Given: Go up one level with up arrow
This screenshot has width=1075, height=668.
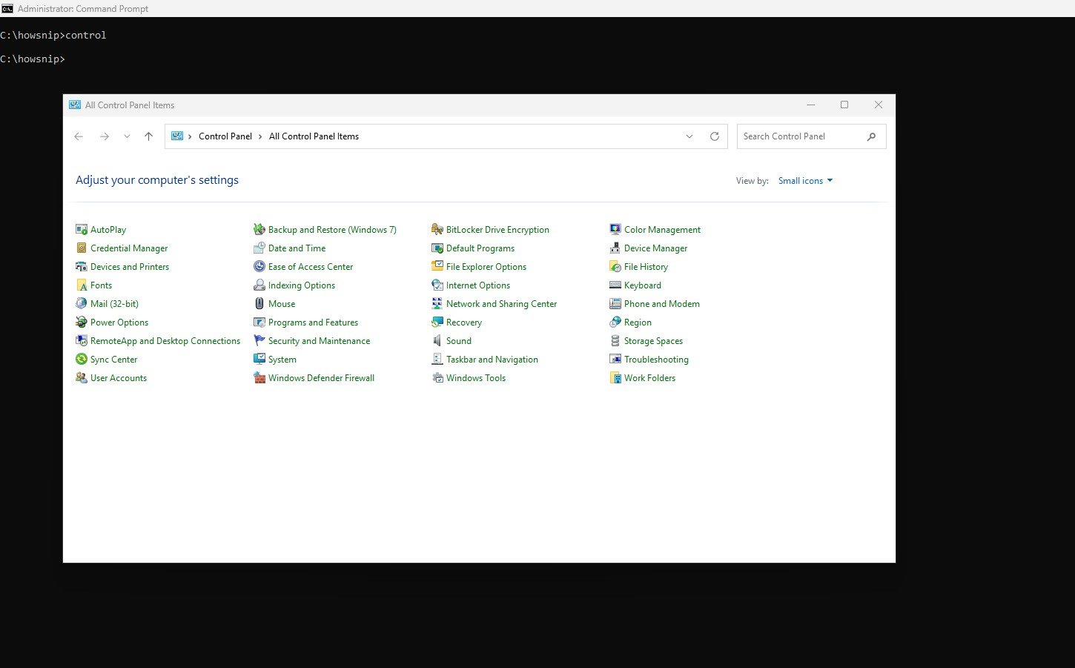Looking at the screenshot, I should tap(148, 136).
